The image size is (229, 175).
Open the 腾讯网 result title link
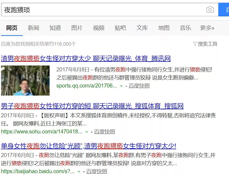click(x=86, y=59)
